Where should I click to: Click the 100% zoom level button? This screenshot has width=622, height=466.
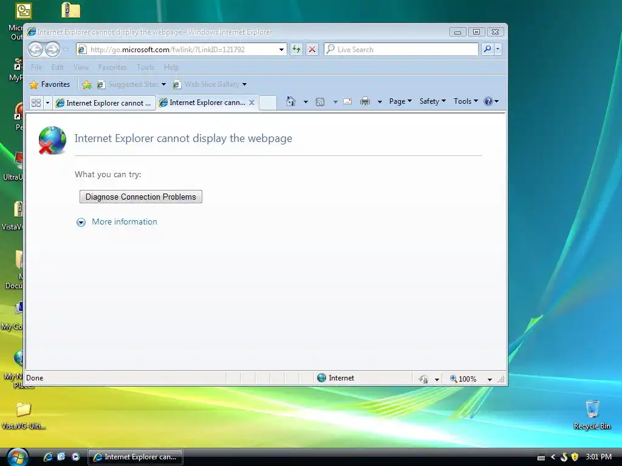point(463,379)
